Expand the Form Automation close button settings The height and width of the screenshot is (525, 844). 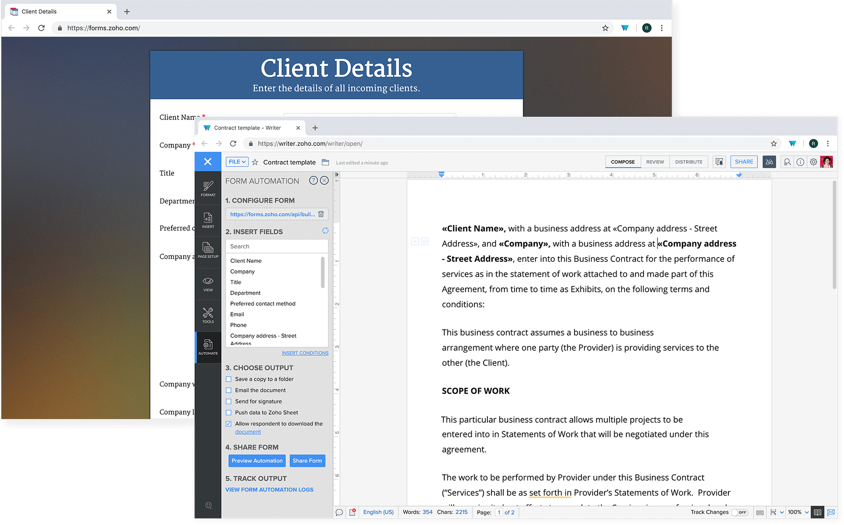tap(324, 180)
